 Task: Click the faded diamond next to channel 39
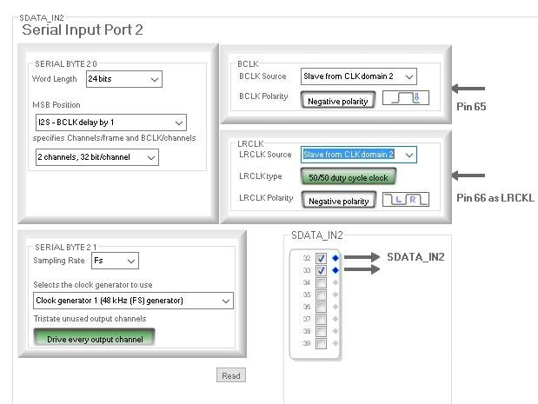pos(335,343)
